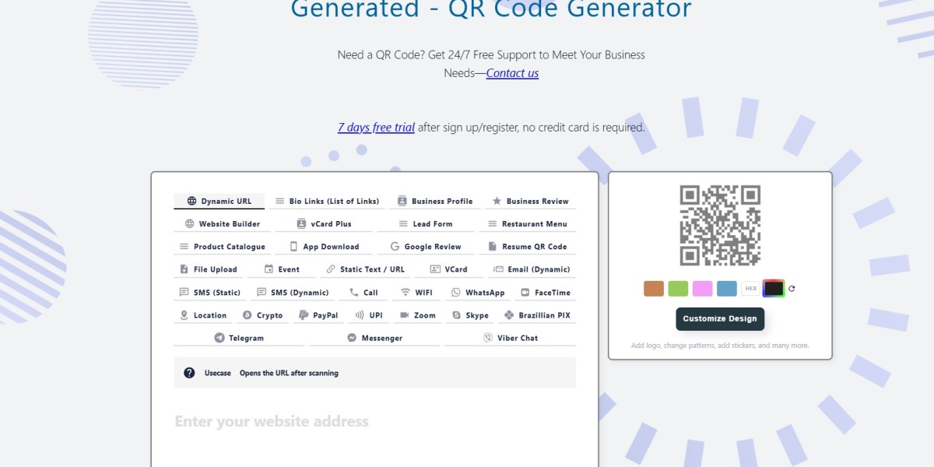Viewport: 934px width, 467px height.
Task: Open the Bio Links (List of Links) tab
Action: [328, 201]
